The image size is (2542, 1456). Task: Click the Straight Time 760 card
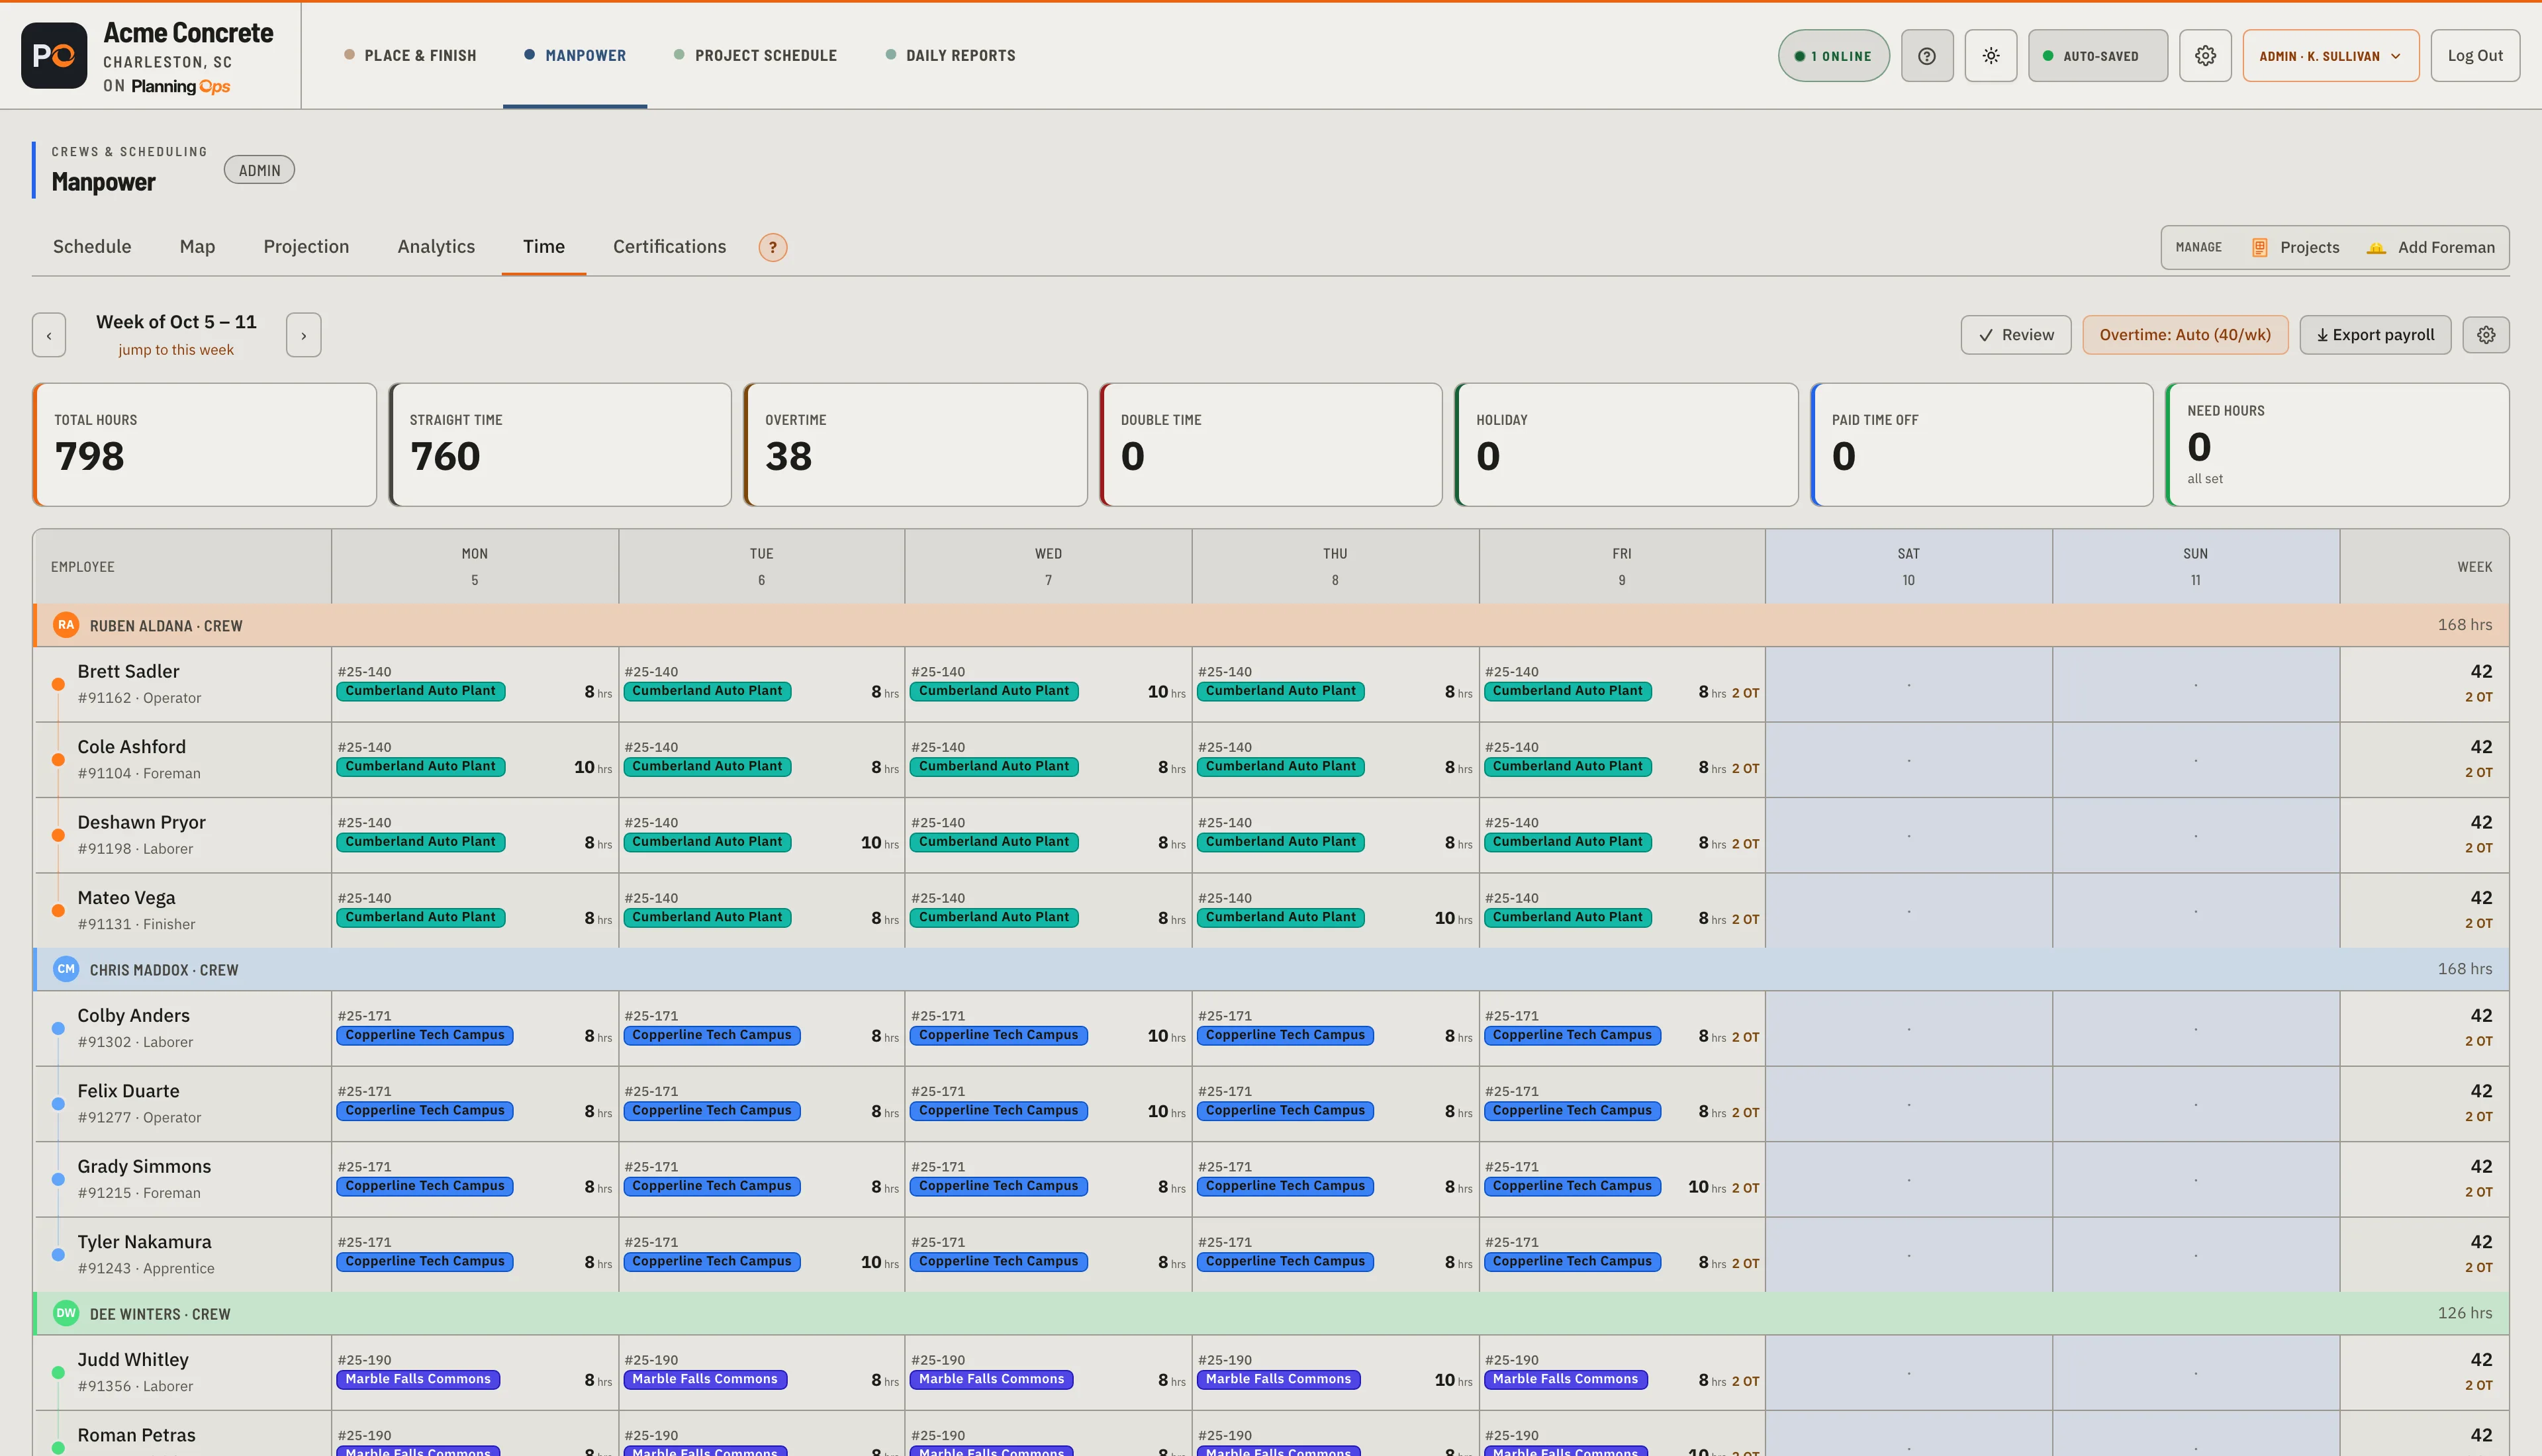560,445
